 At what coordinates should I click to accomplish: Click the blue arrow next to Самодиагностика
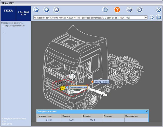(67, 87)
